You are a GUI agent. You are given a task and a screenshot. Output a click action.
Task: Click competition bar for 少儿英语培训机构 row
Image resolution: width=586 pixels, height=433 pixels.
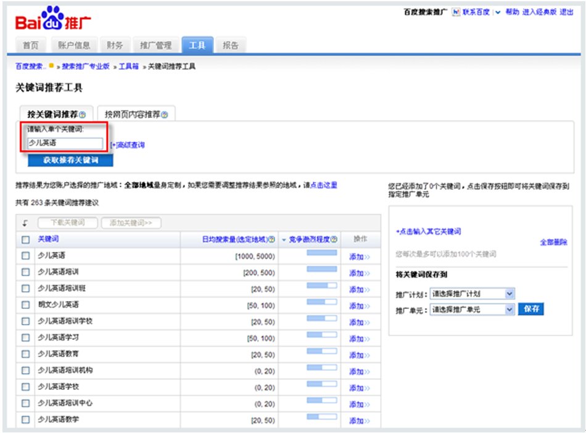pos(322,368)
